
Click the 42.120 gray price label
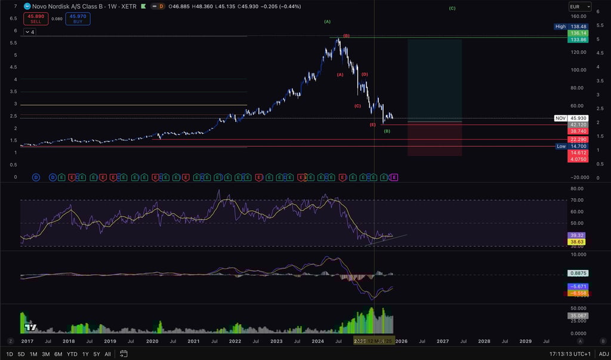tap(578, 125)
